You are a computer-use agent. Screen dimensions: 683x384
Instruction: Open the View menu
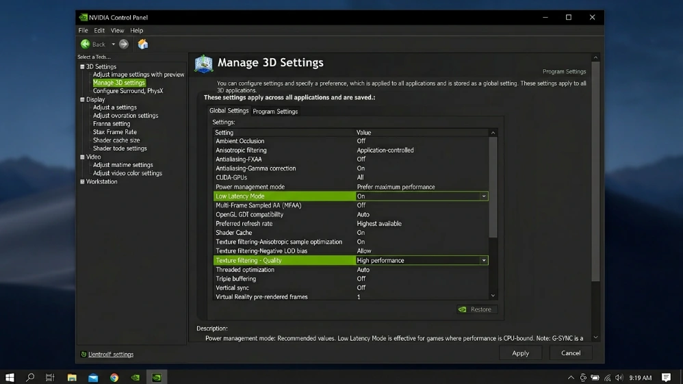(x=117, y=31)
